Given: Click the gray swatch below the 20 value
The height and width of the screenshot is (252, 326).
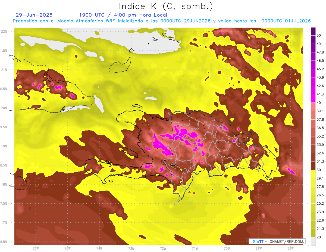Looking at the screenshot, I should [x=313, y=241].
